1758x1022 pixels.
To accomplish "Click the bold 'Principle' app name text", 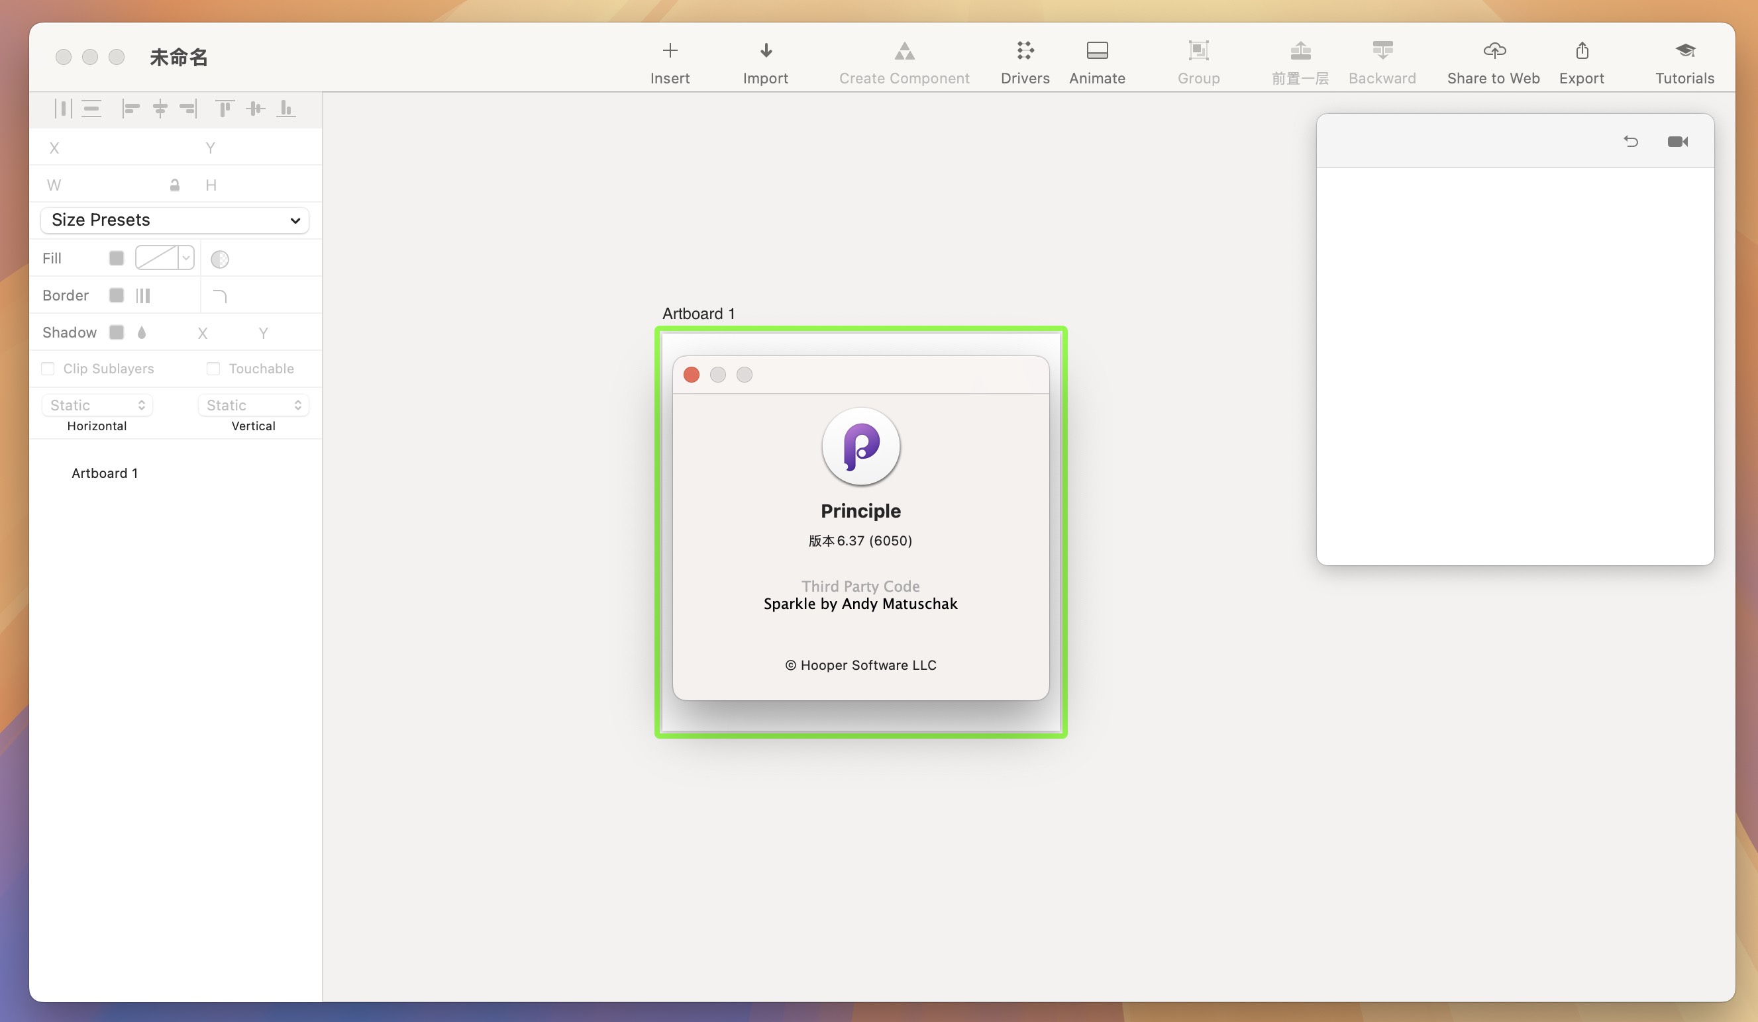I will 861,511.
